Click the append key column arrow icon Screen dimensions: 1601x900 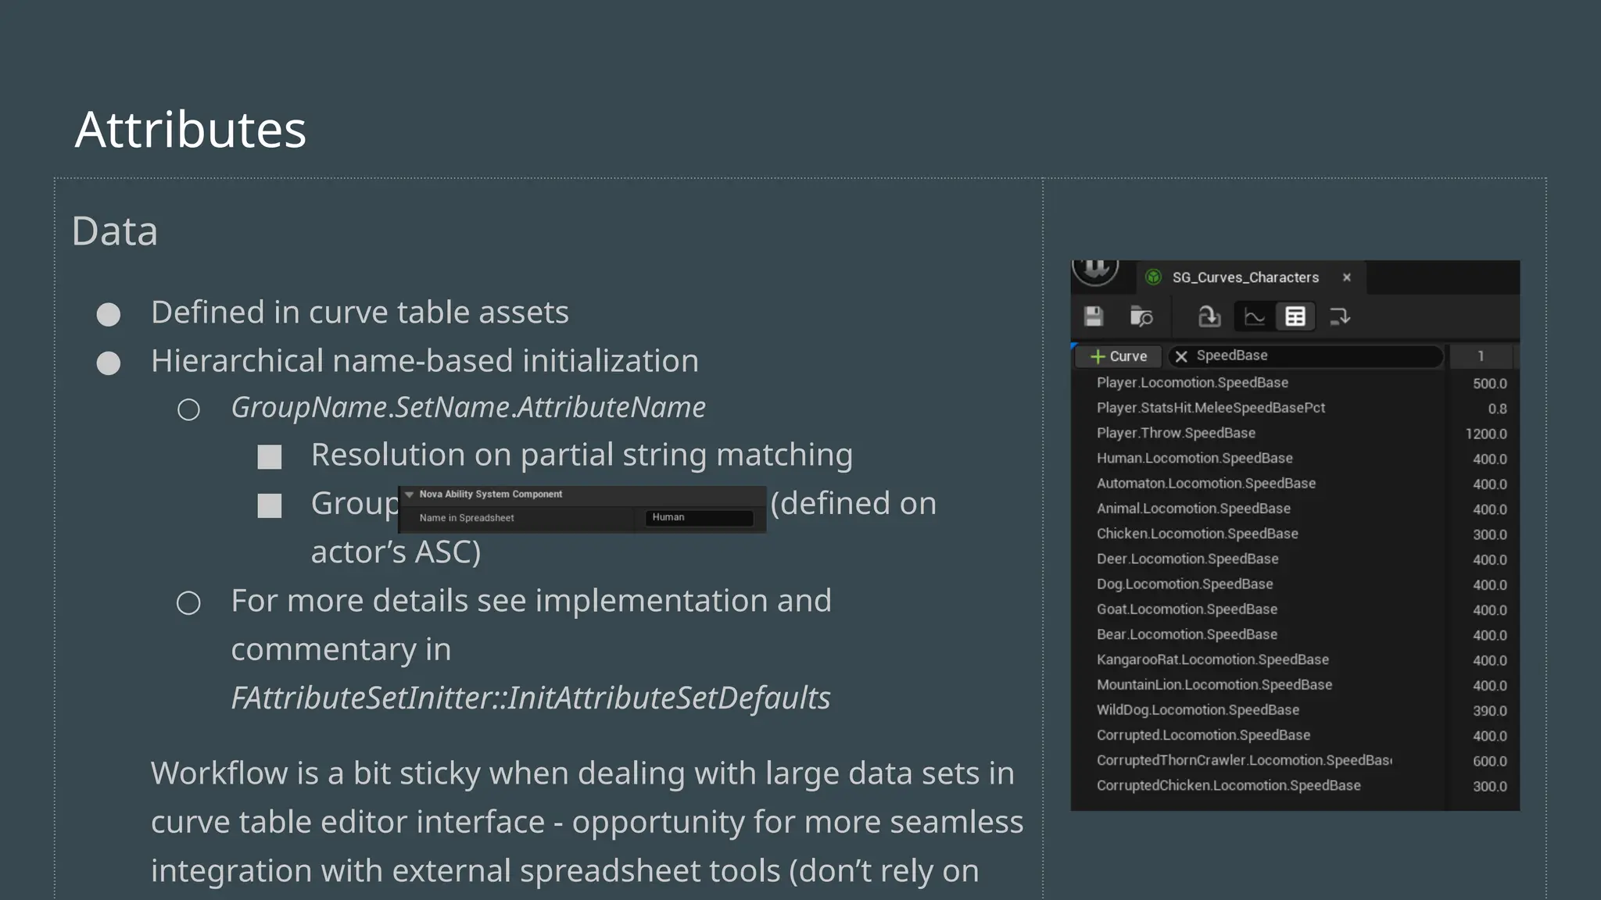1340,316
